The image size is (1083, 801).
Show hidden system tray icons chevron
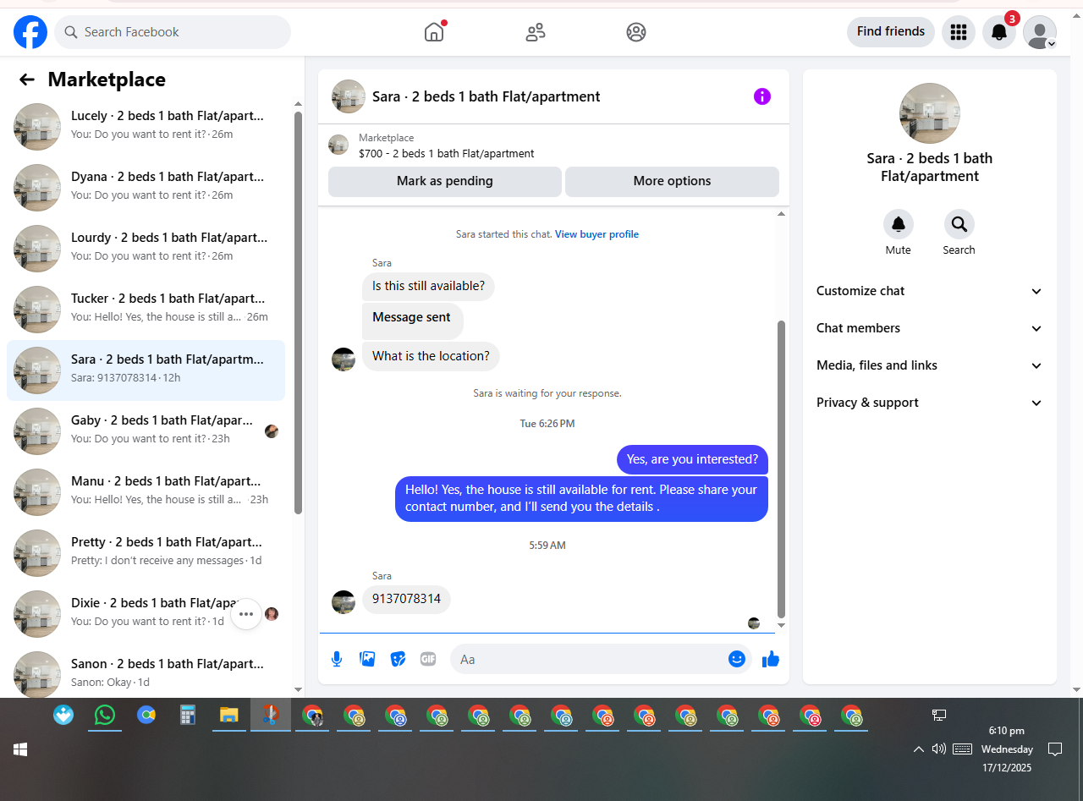click(x=918, y=749)
